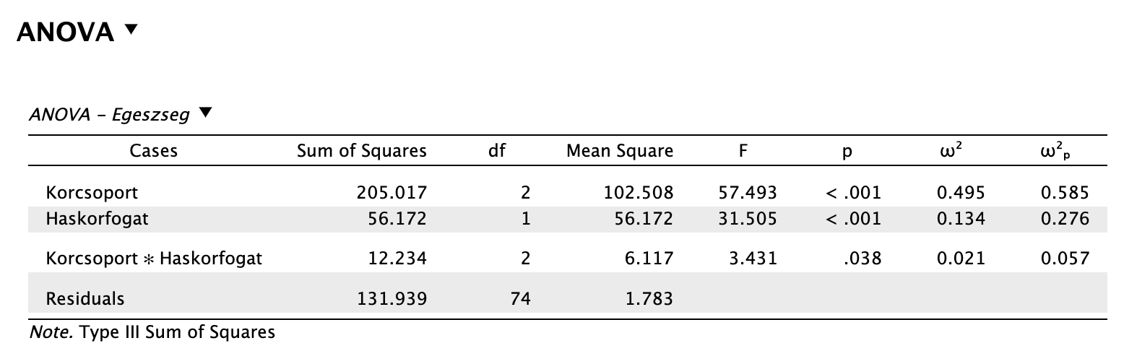Select the ANOVA - Egeszseg table title
This screenshot has width=1137, height=364.
[109, 115]
